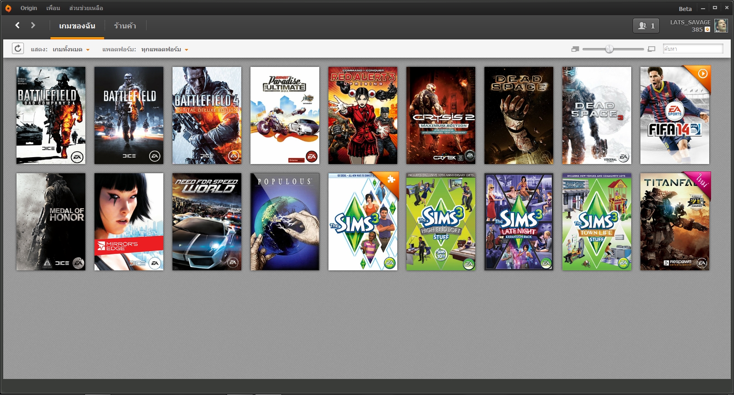Screen dimensions: 734x395
Task: Adjust the tile size slider handle
Action: click(x=609, y=49)
